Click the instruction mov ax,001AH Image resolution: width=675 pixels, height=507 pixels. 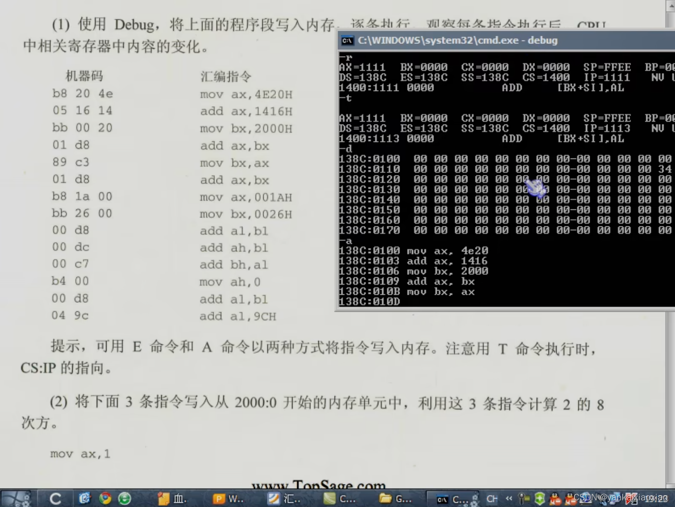[x=246, y=197]
